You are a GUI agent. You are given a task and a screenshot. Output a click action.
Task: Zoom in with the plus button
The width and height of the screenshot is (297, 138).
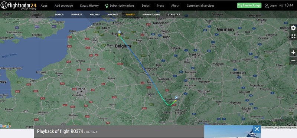click(293, 52)
